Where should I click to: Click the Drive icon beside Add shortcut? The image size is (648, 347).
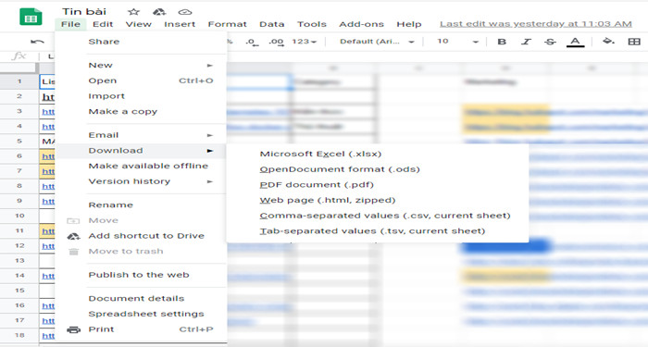(x=73, y=236)
